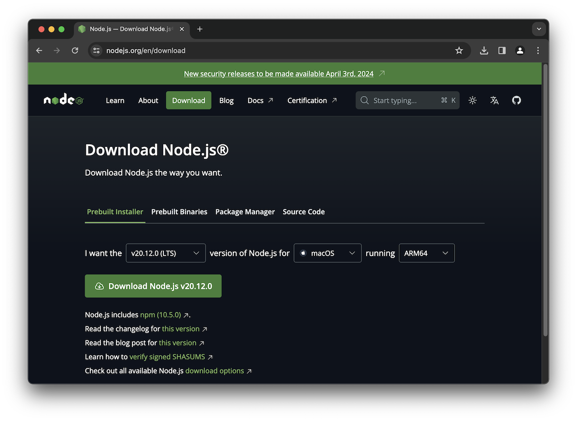Focus the Start typing search field
Viewport: 577px width, 421px height.
click(x=407, y=100)
